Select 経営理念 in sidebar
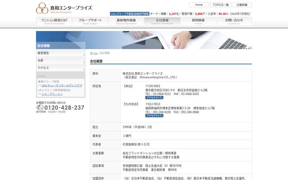The height and width of the screenshot is (180, 288). click(61, 53)
